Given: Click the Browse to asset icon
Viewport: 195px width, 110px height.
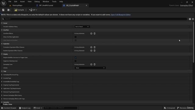Looking at the screenshot, I should pos(9,10).
